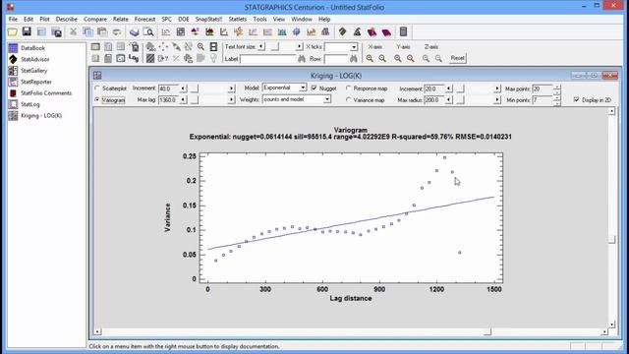Open the SnapStats!! menu

click(x=208, y=19)
